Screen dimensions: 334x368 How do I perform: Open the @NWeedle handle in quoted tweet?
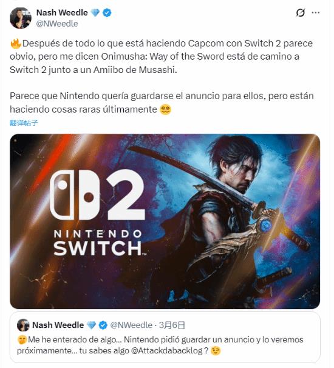[131, 325]
